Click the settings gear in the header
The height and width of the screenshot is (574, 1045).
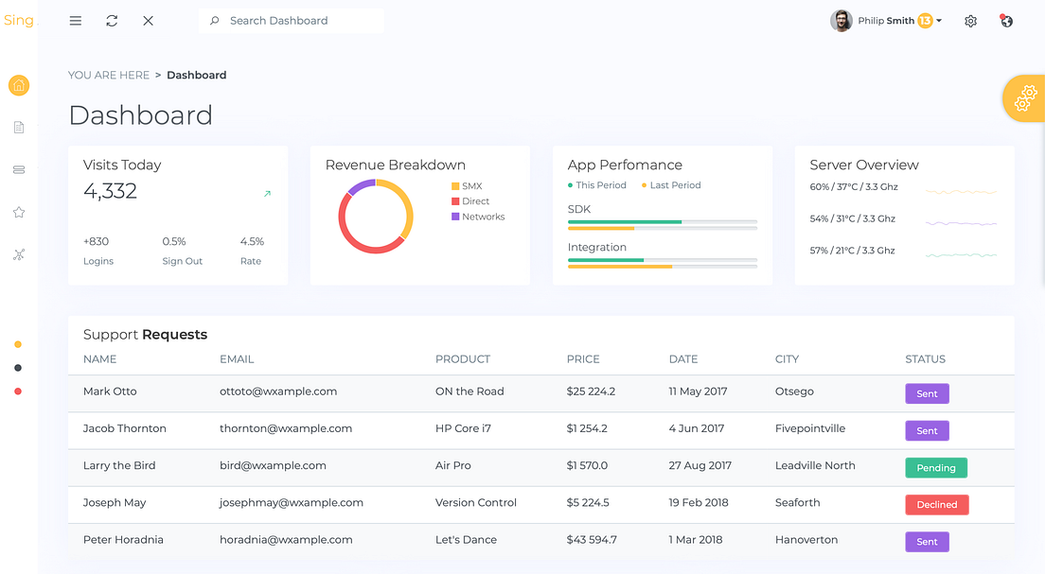click(970, 20)
